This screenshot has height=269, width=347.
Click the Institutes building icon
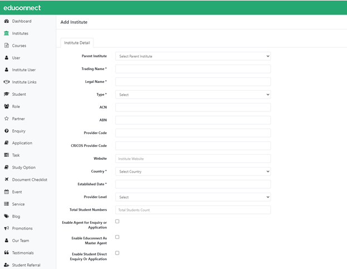[x=7, y=33]
